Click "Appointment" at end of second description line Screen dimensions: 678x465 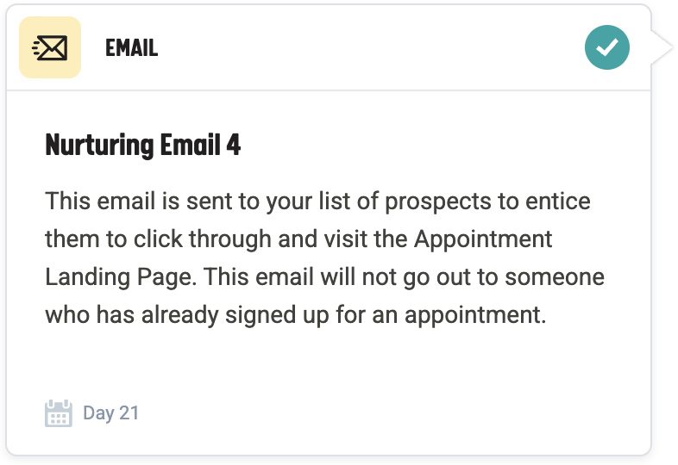(483, 239)
